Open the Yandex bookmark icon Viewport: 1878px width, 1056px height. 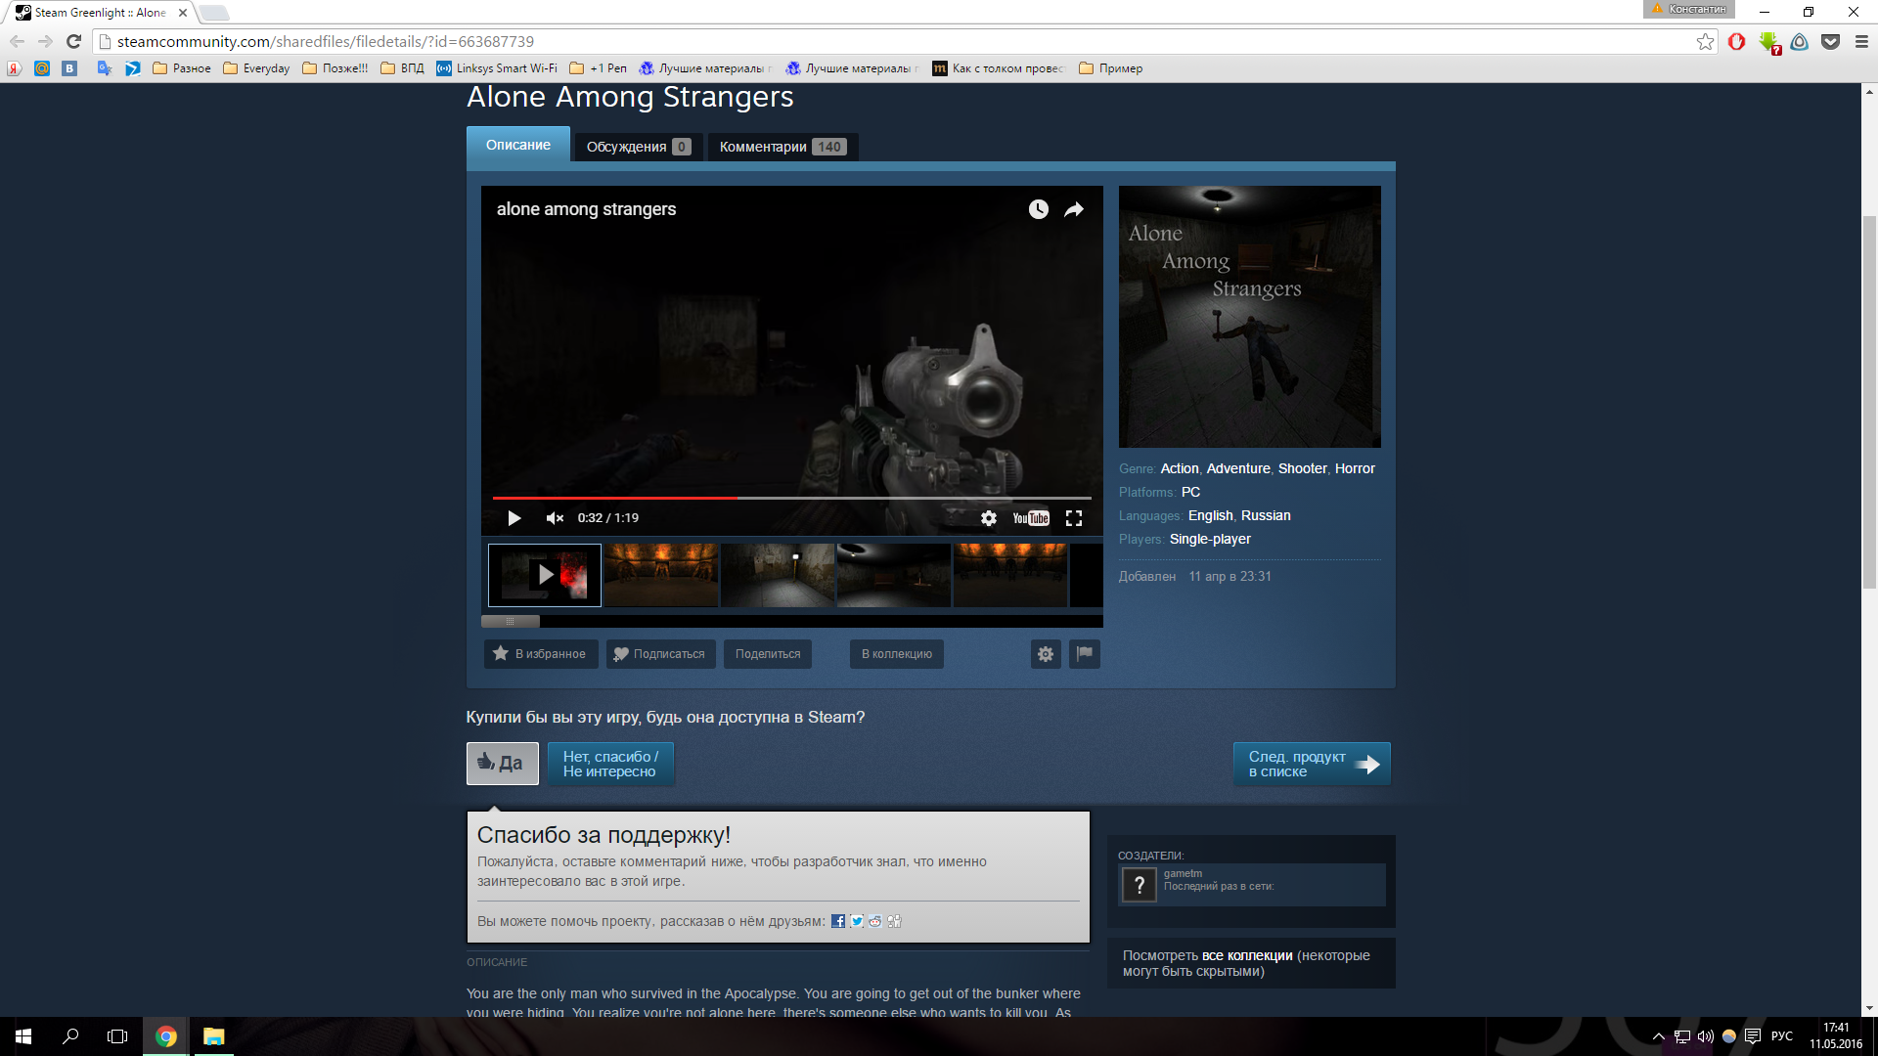point(14,68)
